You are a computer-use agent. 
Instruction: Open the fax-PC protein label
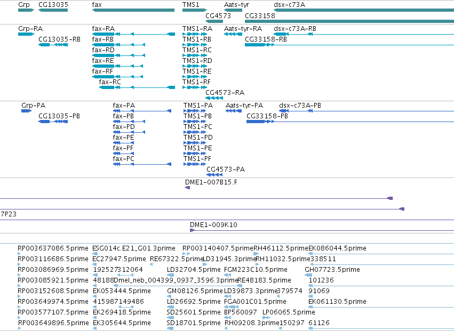coord(124,159)
